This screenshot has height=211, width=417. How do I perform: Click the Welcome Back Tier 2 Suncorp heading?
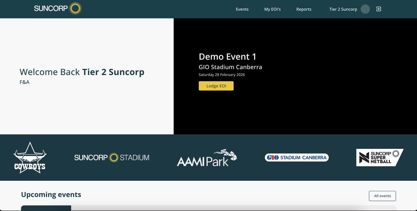point(82,72)
